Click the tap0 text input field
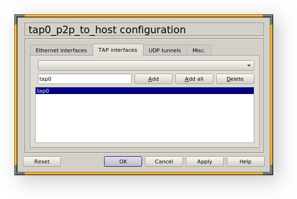This screenshot has width=297, height=199. 85,79
